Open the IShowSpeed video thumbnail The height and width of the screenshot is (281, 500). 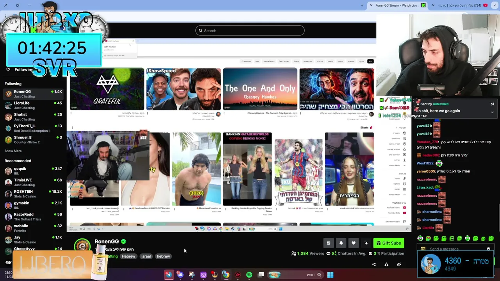pyautogui.click(x=184, y=89)
